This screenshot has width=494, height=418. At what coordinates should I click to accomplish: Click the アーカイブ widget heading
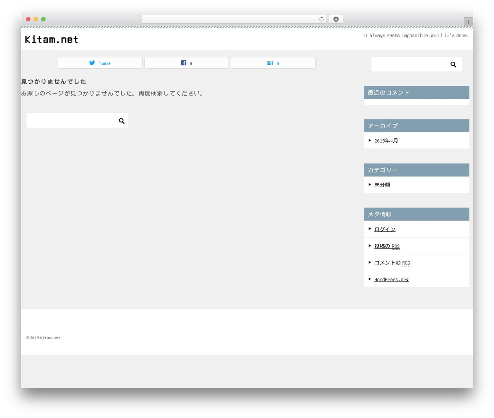click(416, 126)
